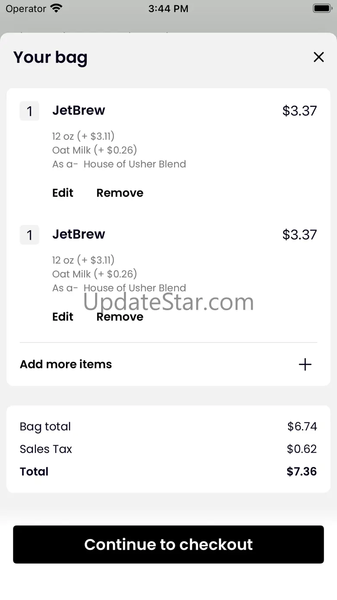Open the first JetBrew item name
The width and height of the screenshot is (337, 600).
click(x=79, y=110)
